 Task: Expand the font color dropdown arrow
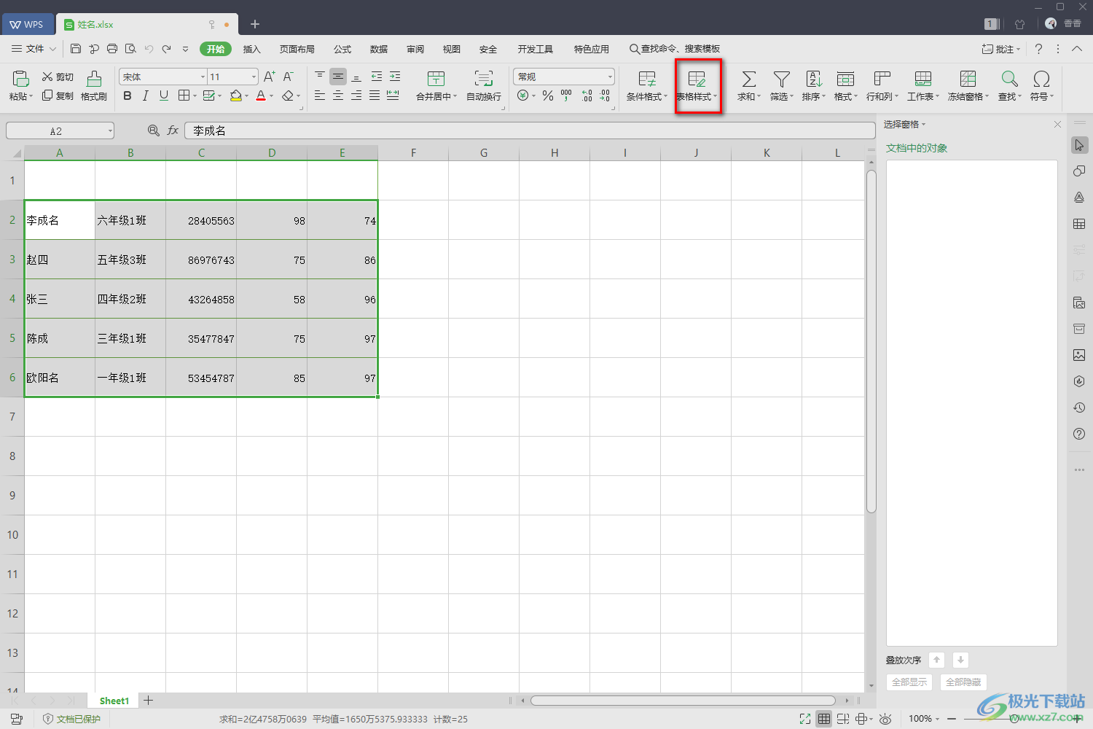271,96
